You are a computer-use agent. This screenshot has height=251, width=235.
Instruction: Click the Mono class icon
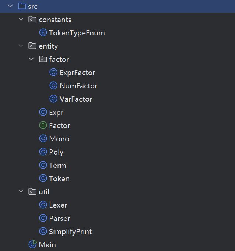pos(43,139)
